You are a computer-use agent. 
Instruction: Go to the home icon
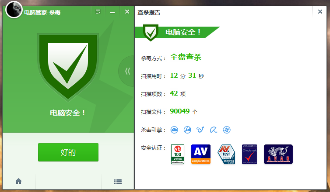point(18,181)
